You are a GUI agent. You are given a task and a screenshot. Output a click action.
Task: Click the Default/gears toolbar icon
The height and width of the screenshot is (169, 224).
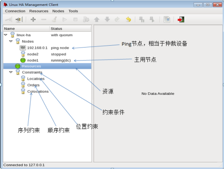pyautogui.click(x=86, y=19)
